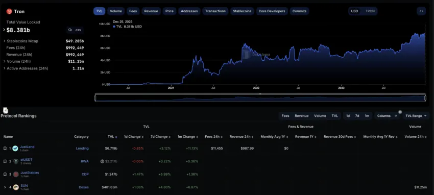Screen dimensions: 434x195
Task: Toggle the Fees chart metric
Action: tap(133, 11)
